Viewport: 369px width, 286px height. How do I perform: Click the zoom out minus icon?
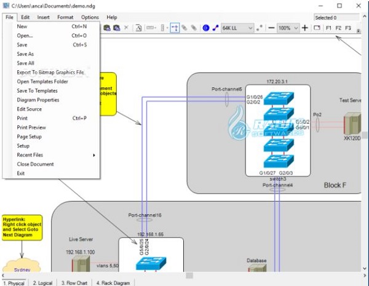[x=271, y=28]
